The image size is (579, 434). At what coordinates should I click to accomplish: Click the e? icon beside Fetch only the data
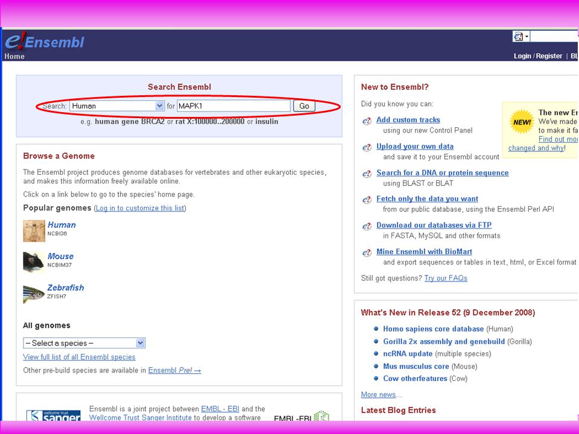pyautogui.click(x=367, y=200)
